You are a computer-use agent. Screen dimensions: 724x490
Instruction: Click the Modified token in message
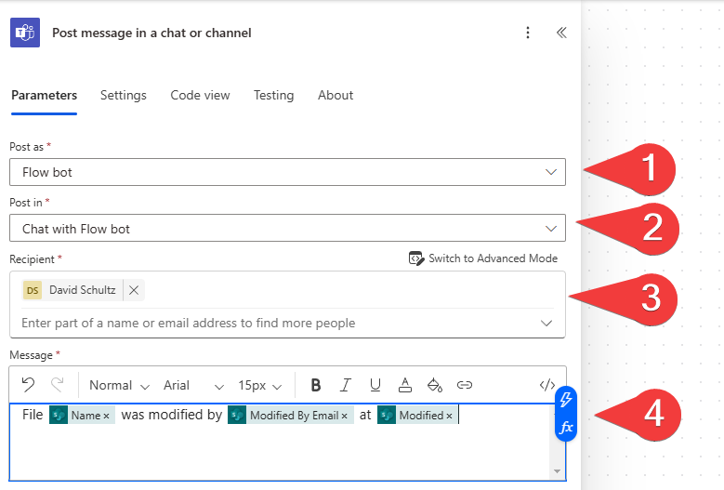[418, 415]
